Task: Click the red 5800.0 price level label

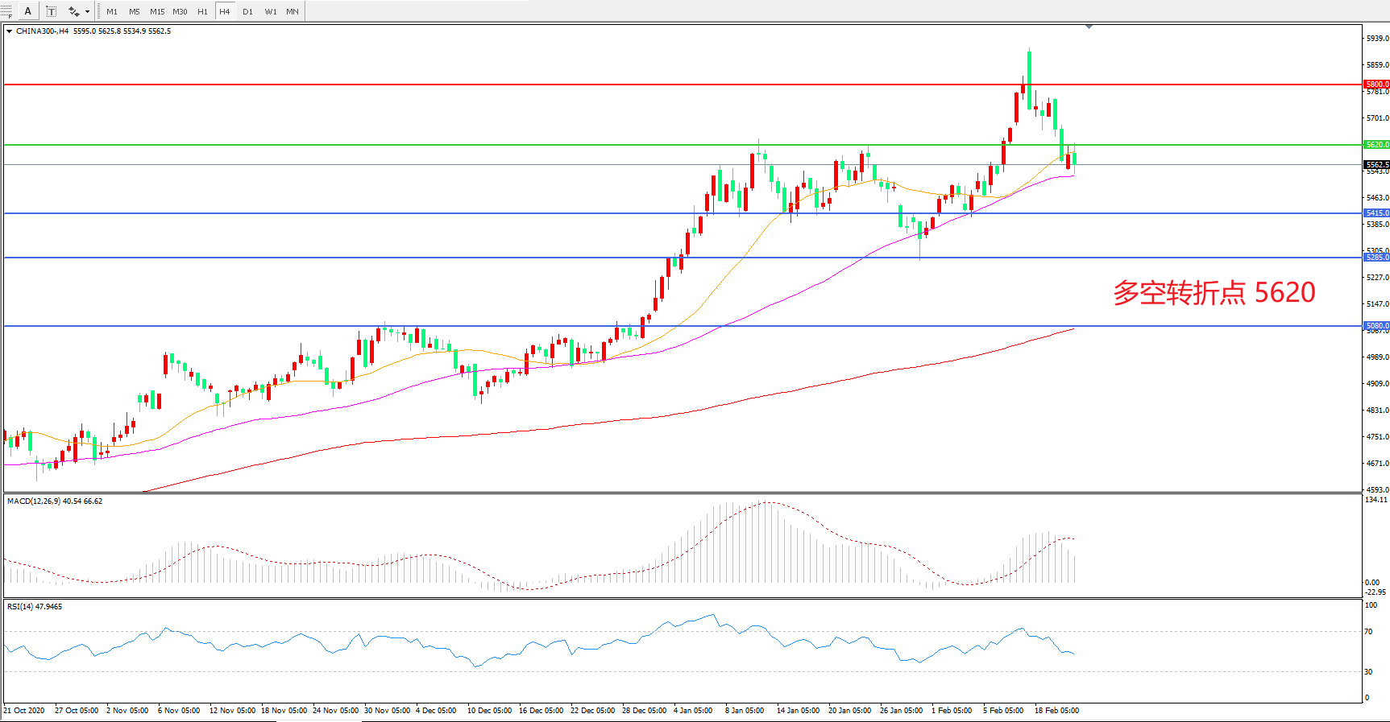Action: (x=1376, y=84)
